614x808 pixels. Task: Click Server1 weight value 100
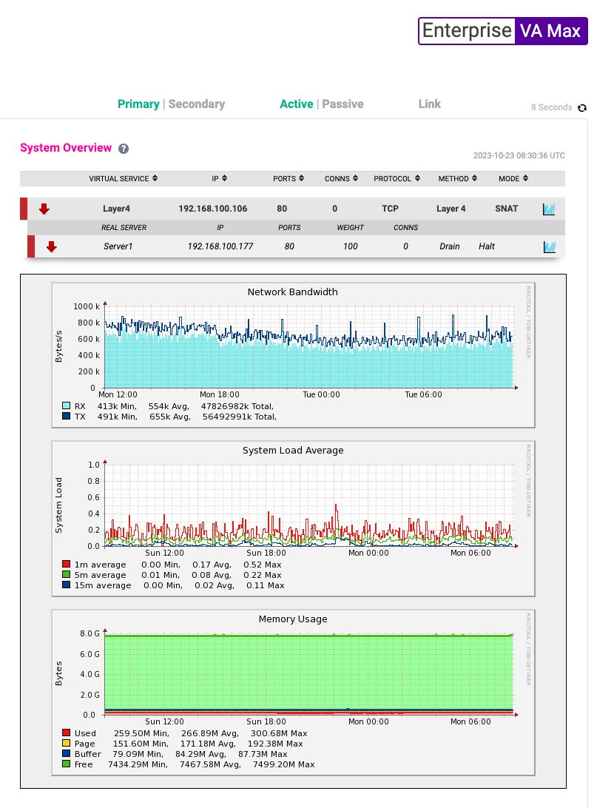[350, 246]
